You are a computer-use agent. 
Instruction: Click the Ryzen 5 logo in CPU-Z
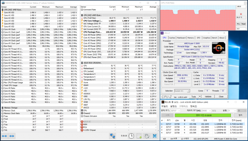219,48
